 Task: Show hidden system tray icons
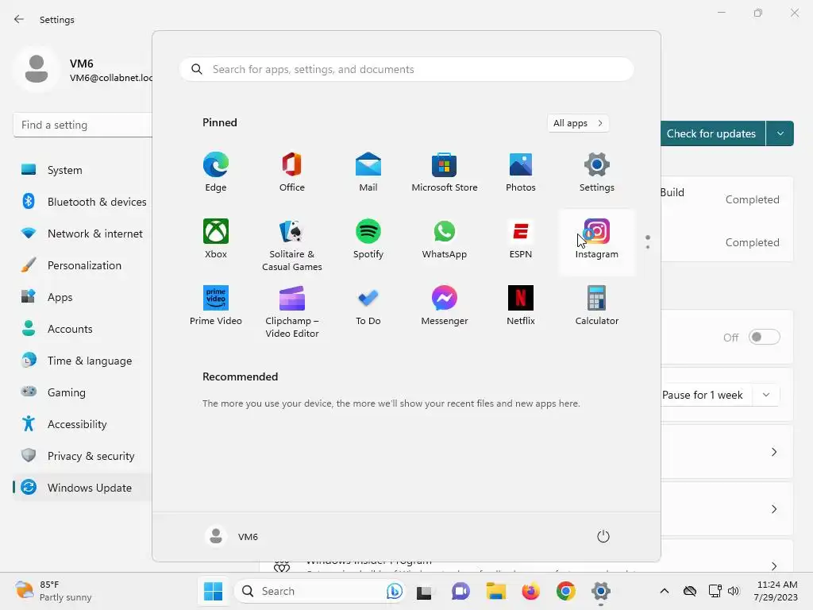[665, 591]
